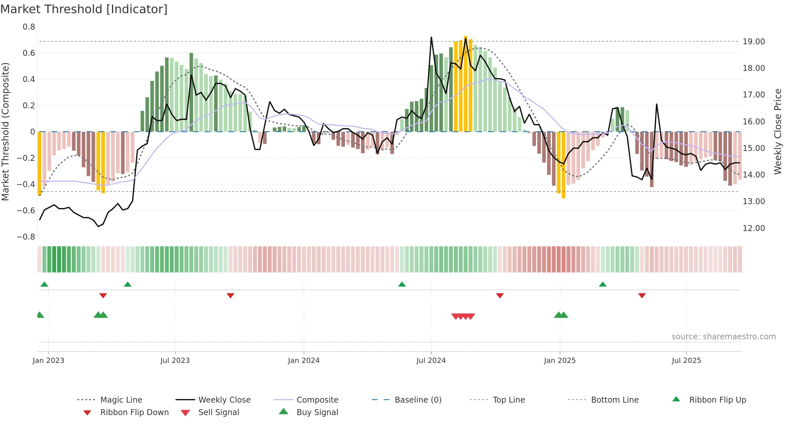787x443 pixels.
Task: Click the Buy Signal marker just before Jan 2023
Action: pyautogui.click(x=40, y=315)
